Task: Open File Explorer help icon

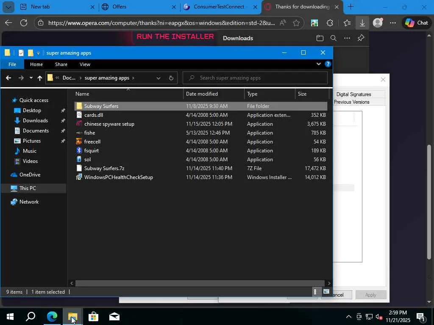Action: [x=328, y=64]
